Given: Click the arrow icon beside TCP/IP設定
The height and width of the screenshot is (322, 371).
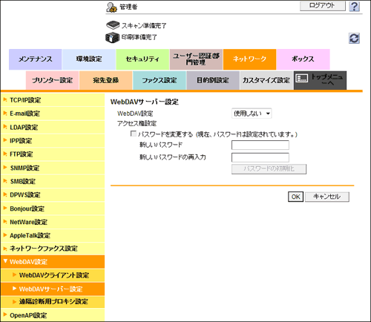Looking at the screenshot, I should point(4,100).
